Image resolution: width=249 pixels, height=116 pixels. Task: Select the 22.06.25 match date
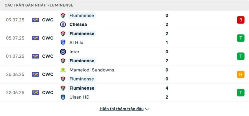point(15,92)
